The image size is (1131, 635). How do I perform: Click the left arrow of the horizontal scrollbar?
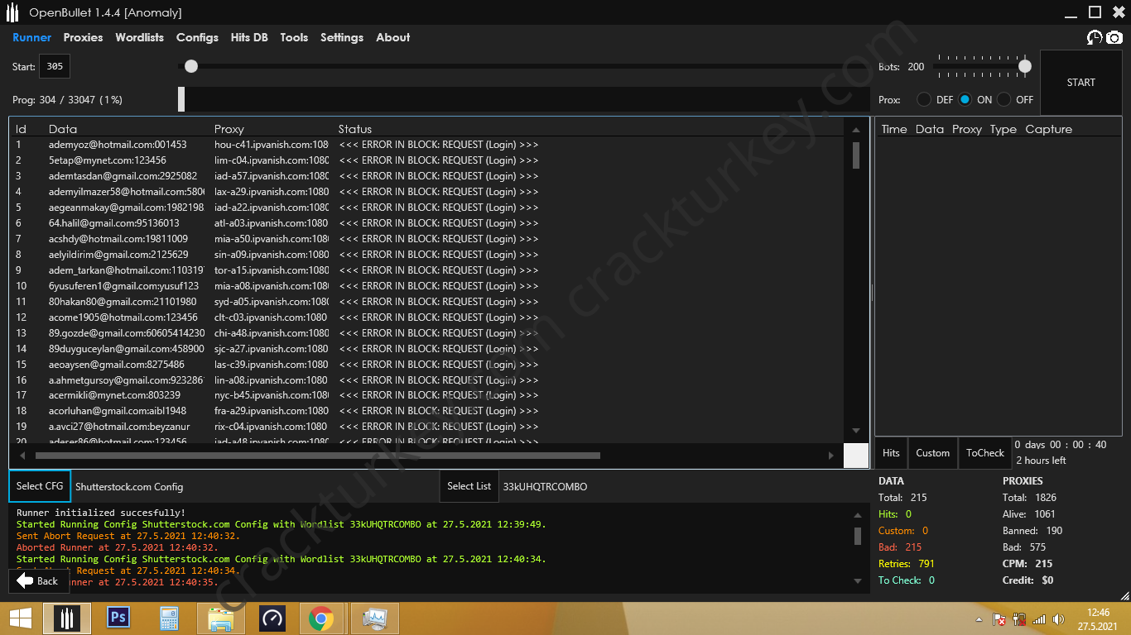tap(22, 456)
